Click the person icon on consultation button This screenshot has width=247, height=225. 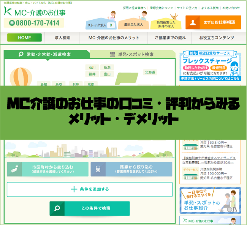(x=193, y=22)
